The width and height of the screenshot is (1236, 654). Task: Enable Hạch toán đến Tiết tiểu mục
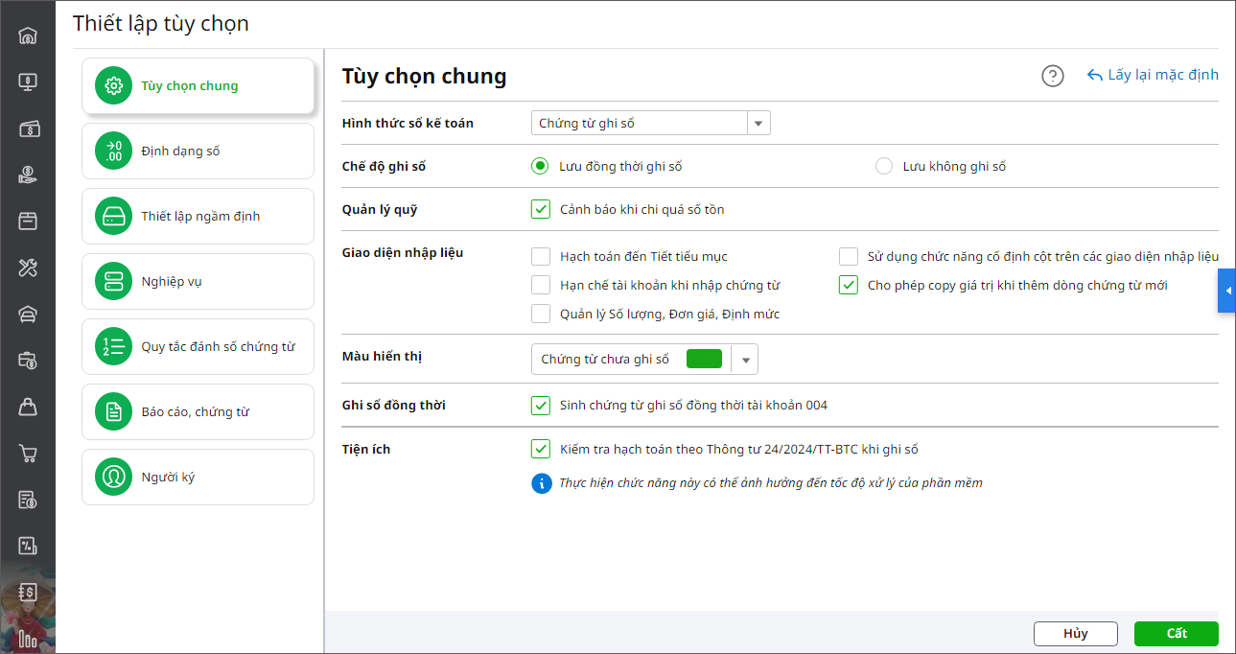541,256
